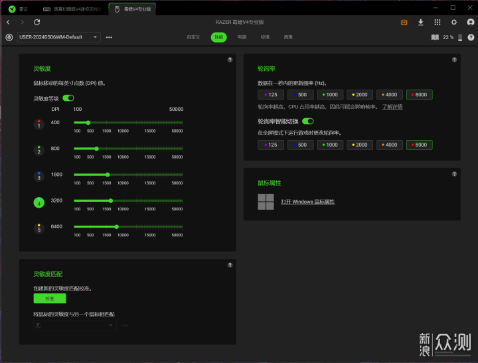Open help question mark in top bar

471,37
